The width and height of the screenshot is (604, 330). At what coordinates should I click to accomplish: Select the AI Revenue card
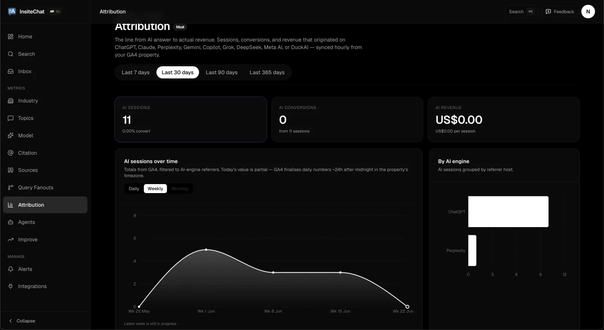click(x=504, y=120)
